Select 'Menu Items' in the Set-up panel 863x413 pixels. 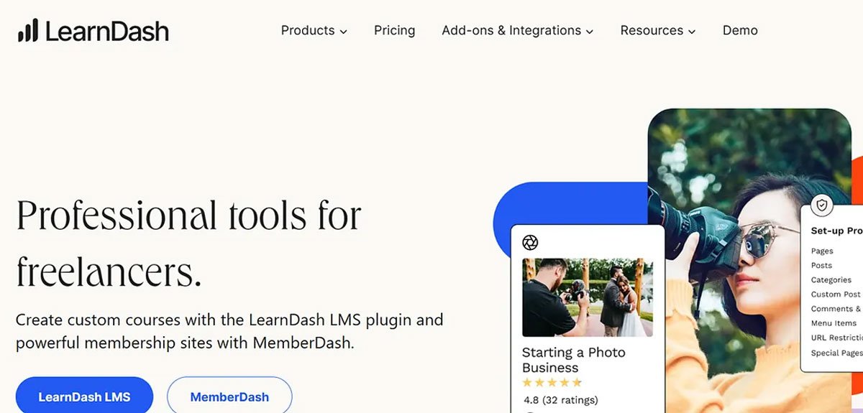(834, 323)
